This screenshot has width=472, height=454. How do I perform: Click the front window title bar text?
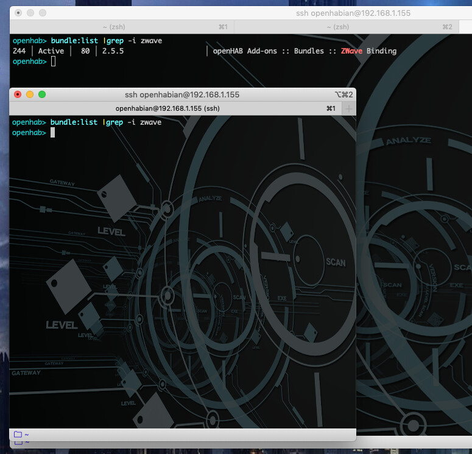(x=181, y=94)
